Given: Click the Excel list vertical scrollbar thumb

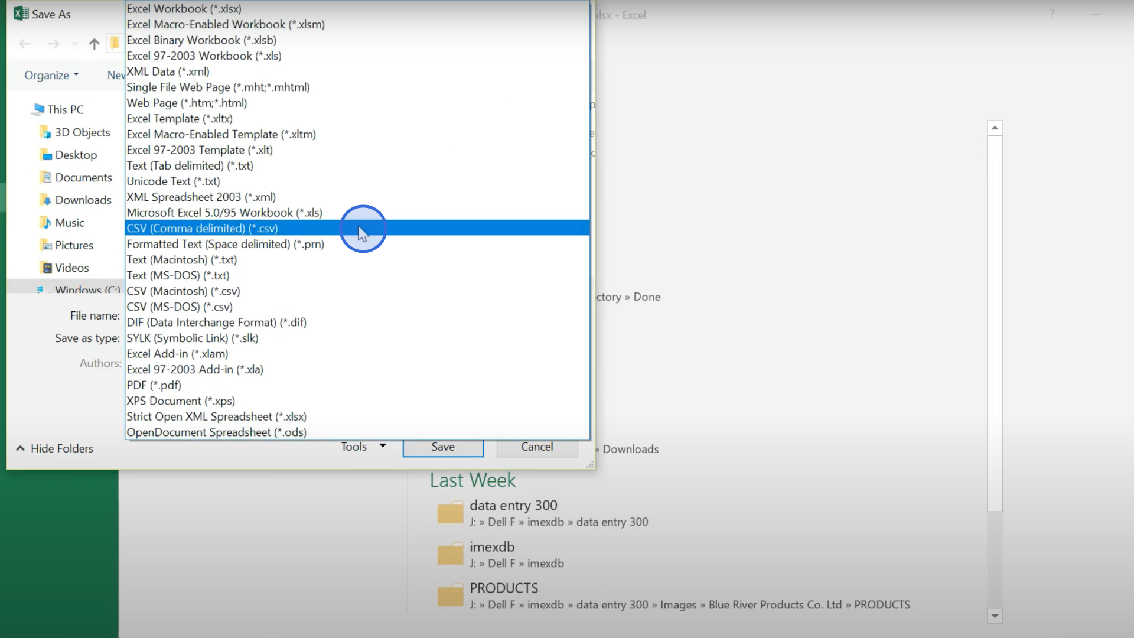Looking at the screenshot, I should pos(995,323).
